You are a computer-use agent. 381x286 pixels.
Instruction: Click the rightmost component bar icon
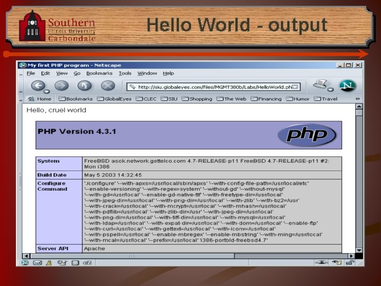point(87,263)
